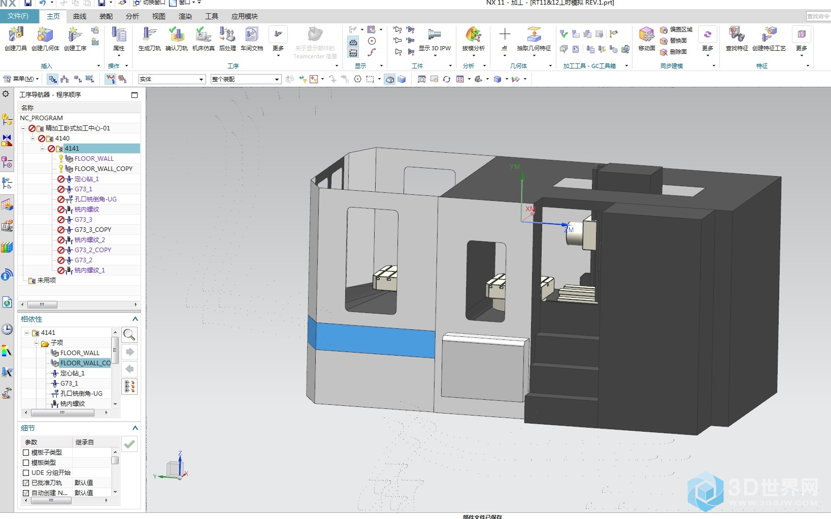The image size is (831, 519).
Task: Click Verify Tool Path (确认刀轨)
Action: [177, 39]
